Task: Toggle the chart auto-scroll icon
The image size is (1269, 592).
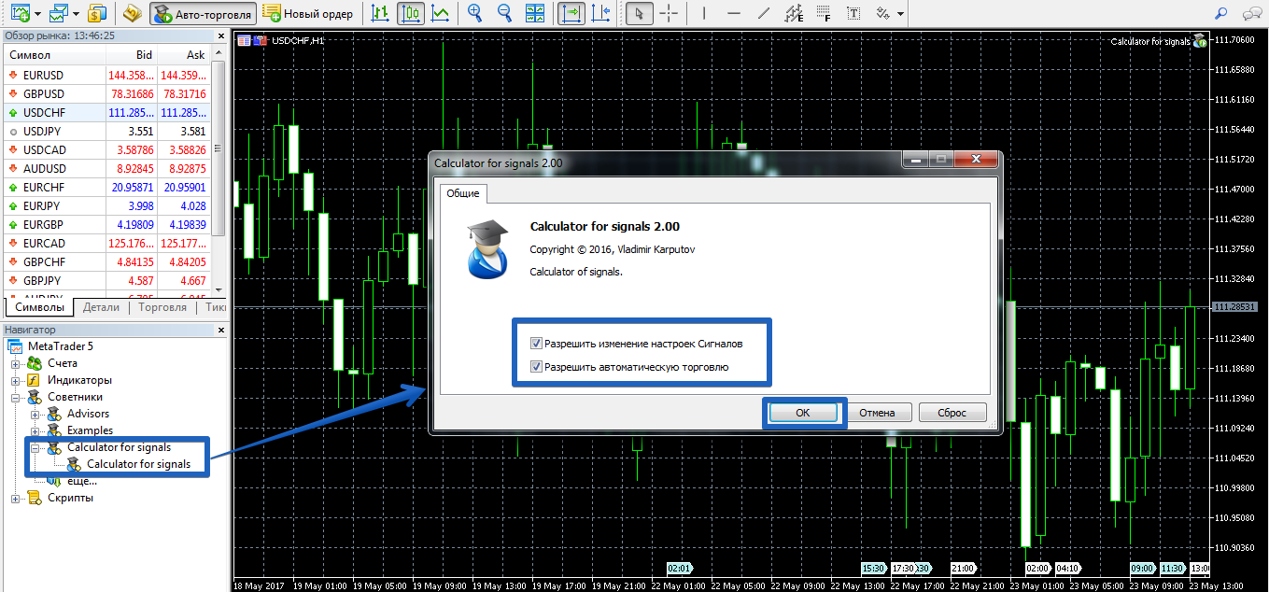Action: point(571,13)
